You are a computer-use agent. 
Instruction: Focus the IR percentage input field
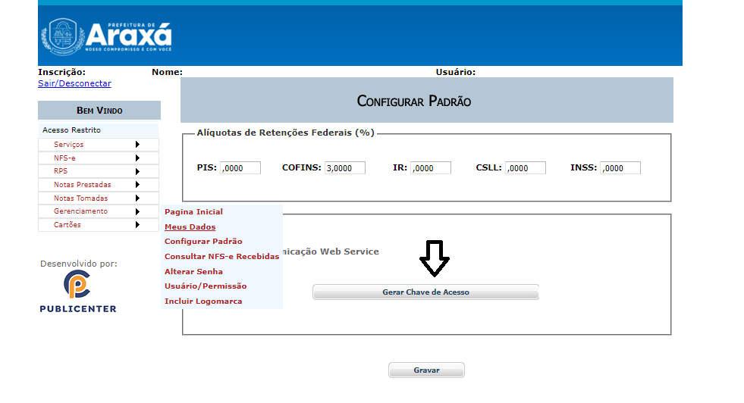point(430,168)
